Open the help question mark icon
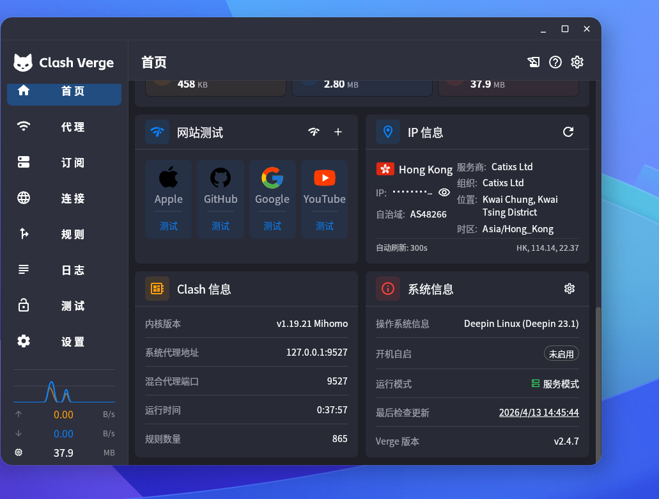 pyautogui.click(x=555, y=62)
